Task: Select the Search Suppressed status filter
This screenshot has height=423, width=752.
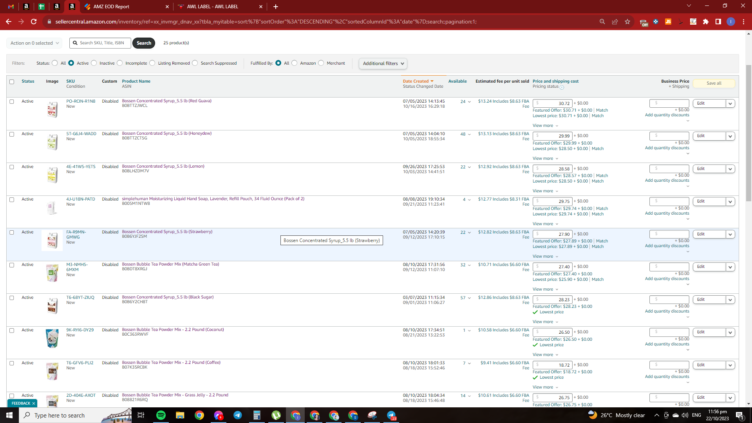Action: 195,63
